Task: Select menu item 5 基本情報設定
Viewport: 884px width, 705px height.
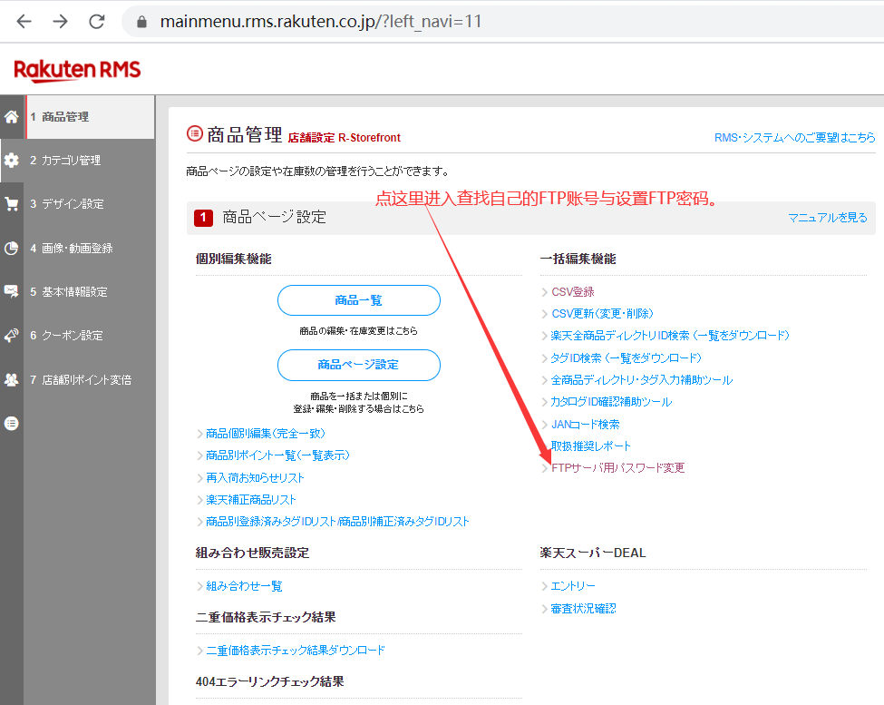Action: click(x=90, y=291)
